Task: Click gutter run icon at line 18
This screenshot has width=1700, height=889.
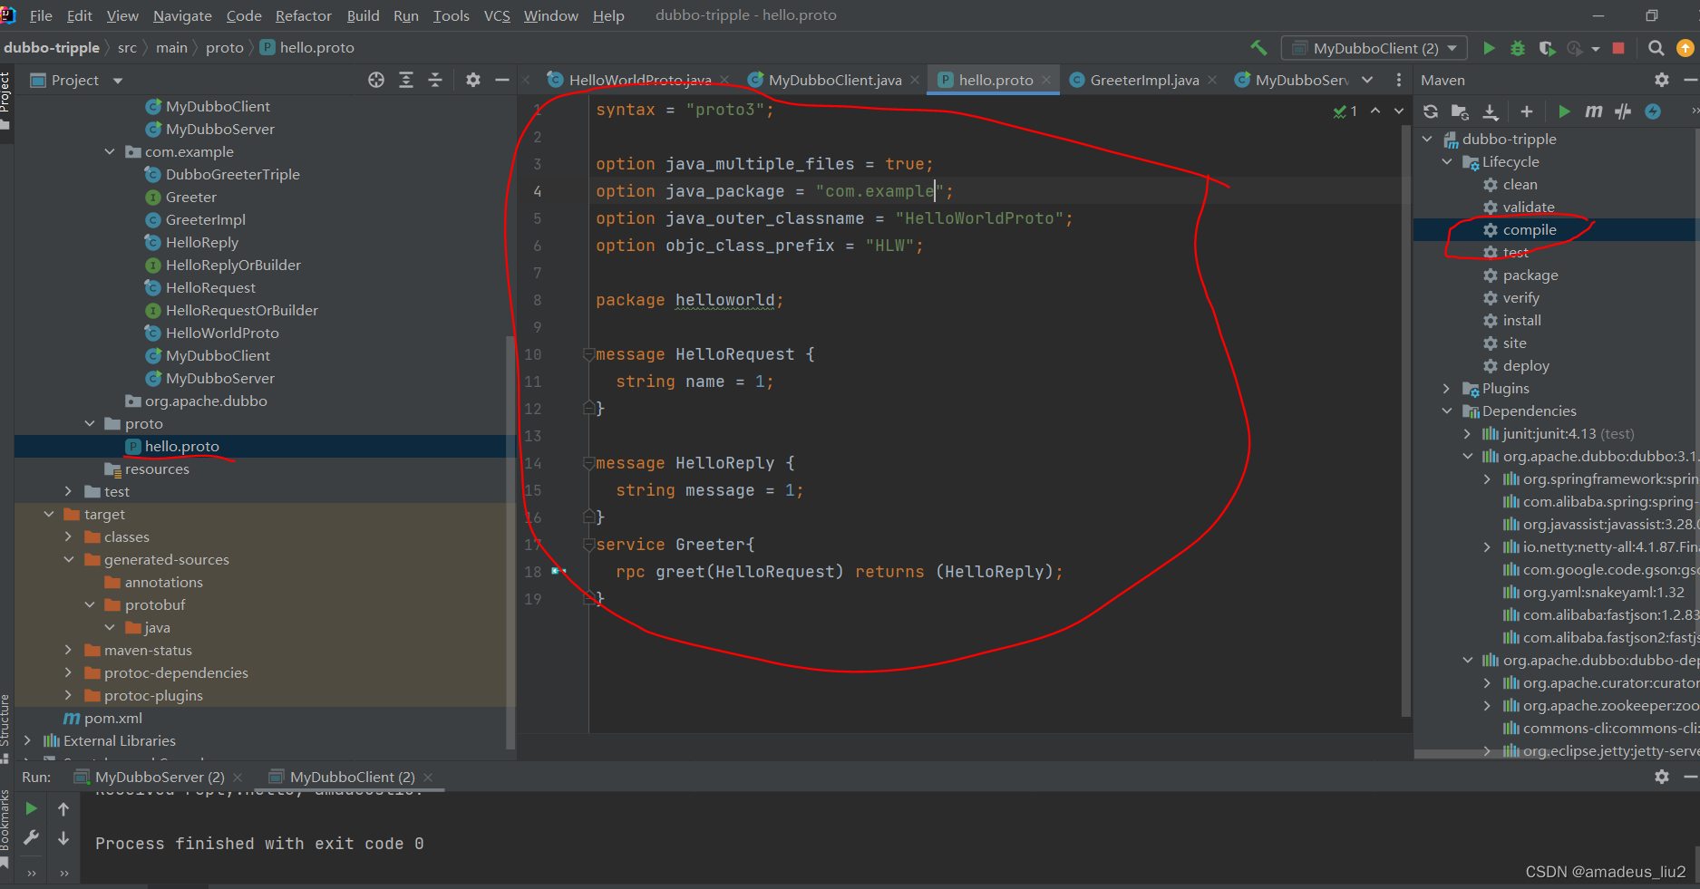Action: pyautogui.click(x=559, y=571)
